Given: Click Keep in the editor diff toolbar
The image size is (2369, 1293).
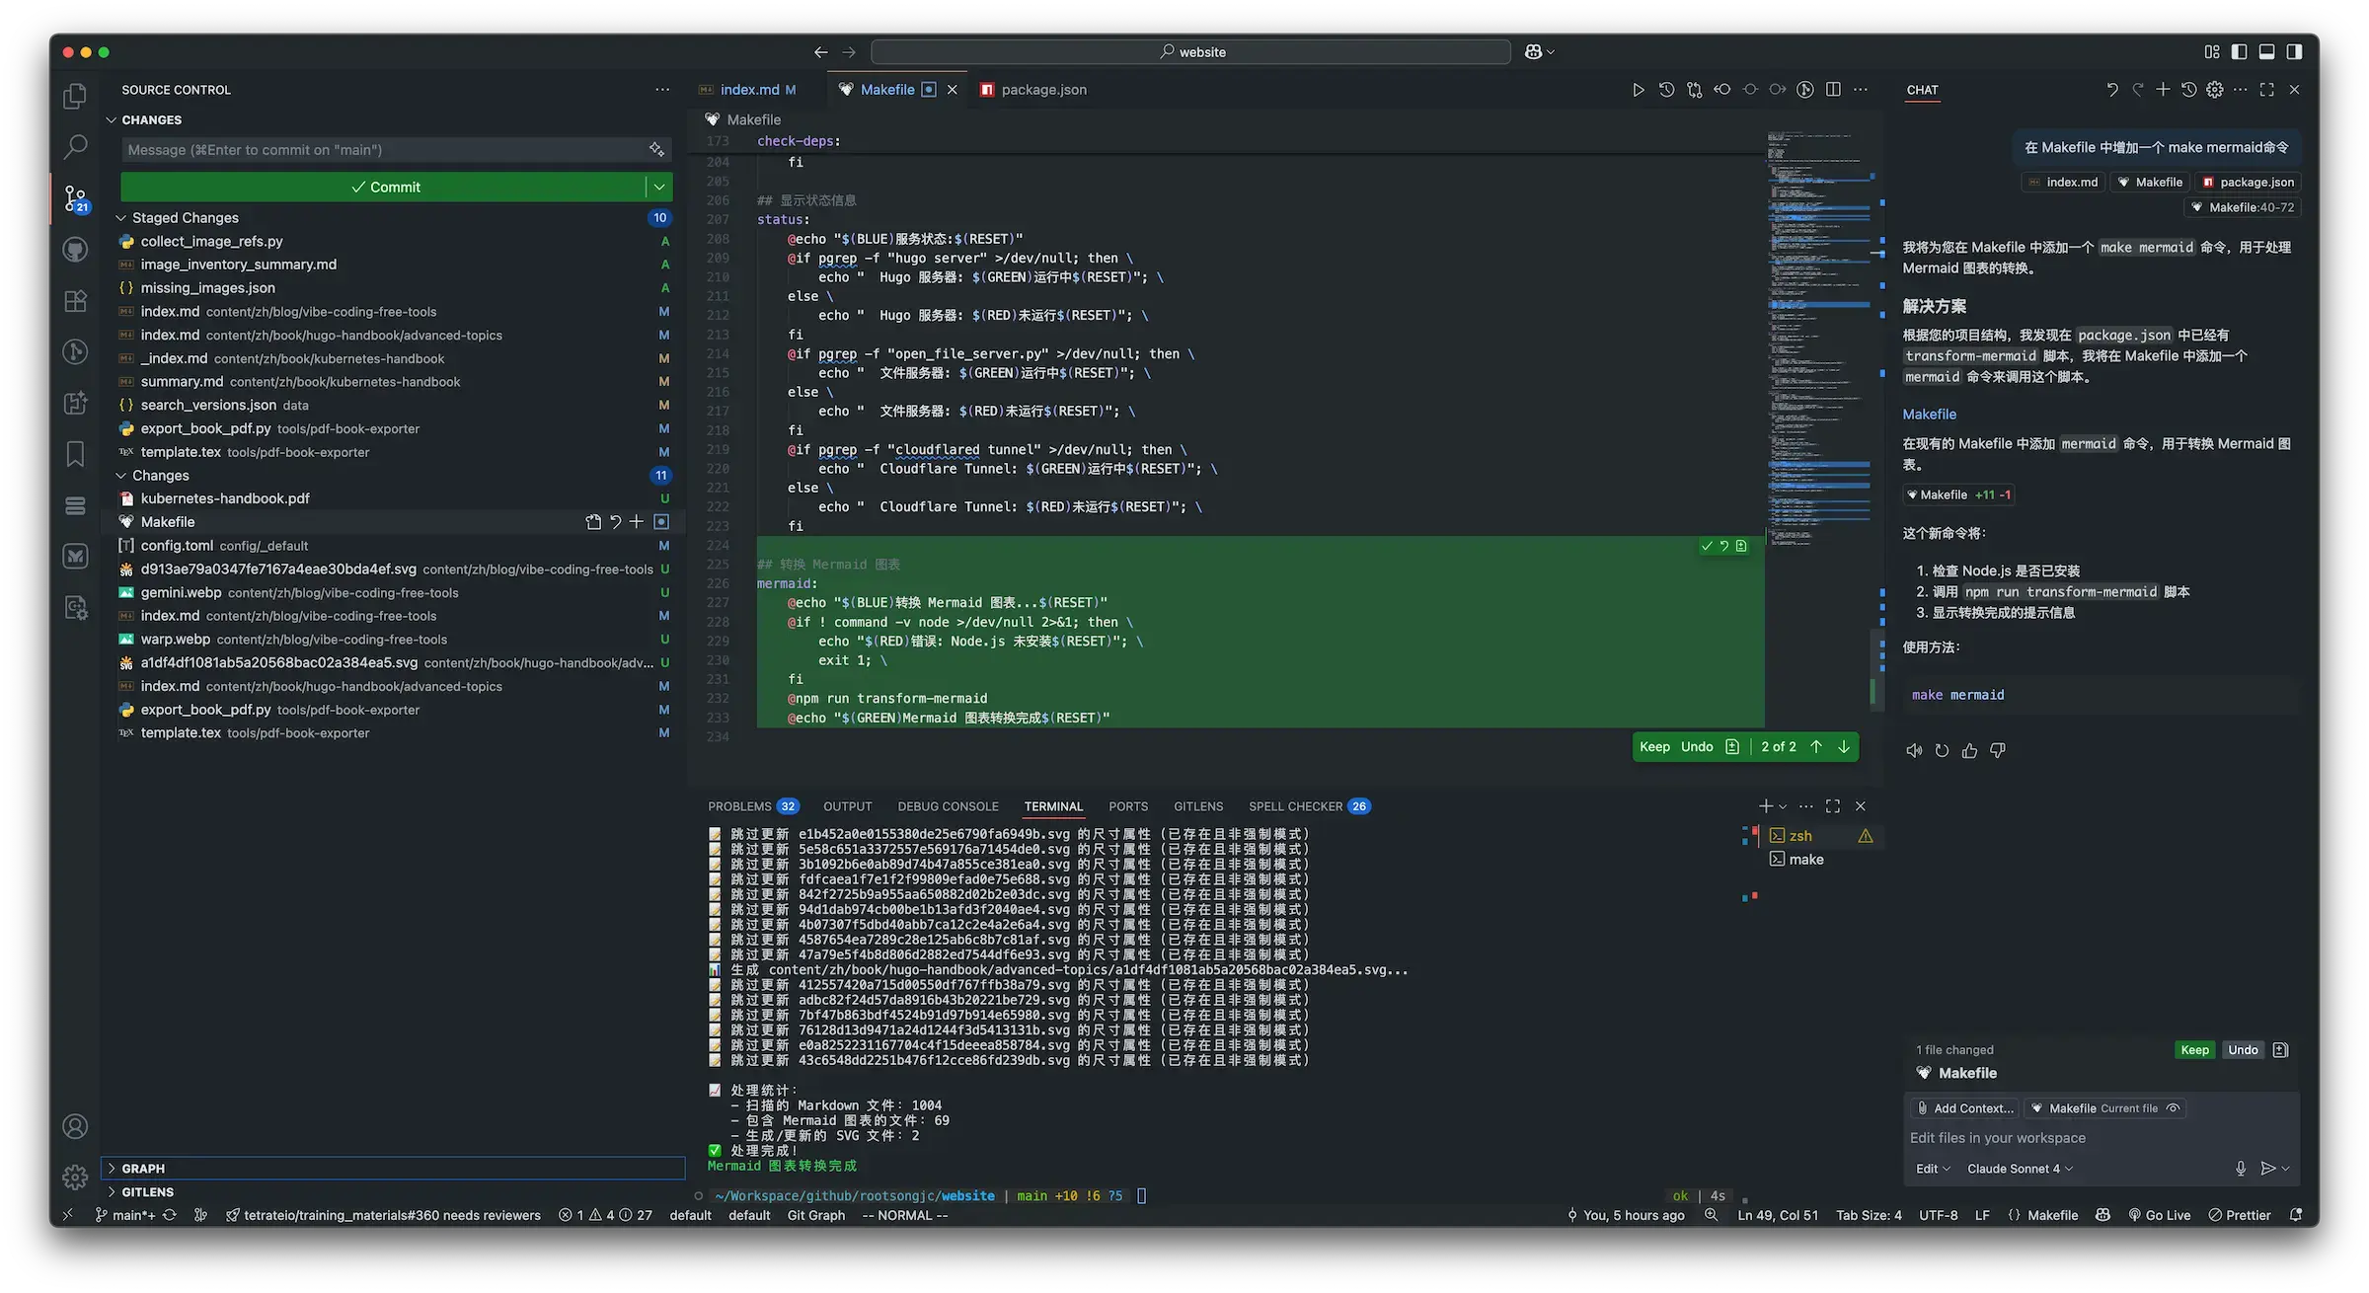Looking at the screenshot, I should [1654, 747].
